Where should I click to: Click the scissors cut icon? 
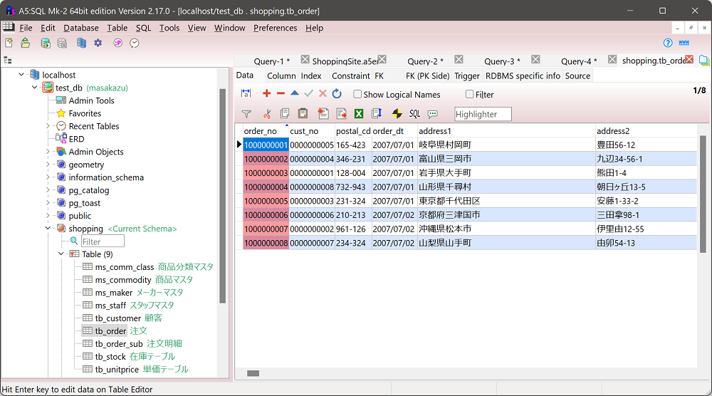click(x=267, y=114)
